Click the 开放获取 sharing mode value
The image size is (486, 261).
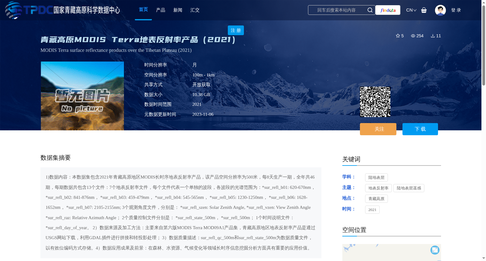click(201, 85)
